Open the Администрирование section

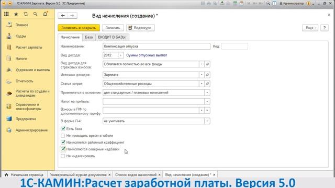pos(31,130)
